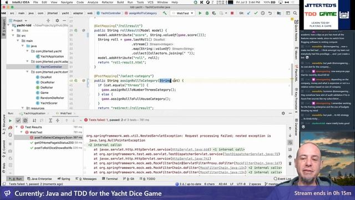Image resolution: width=355 pixels, height=200 pixels.
Task: Update project using the blue Git arrow
Action: coord(248,13)
